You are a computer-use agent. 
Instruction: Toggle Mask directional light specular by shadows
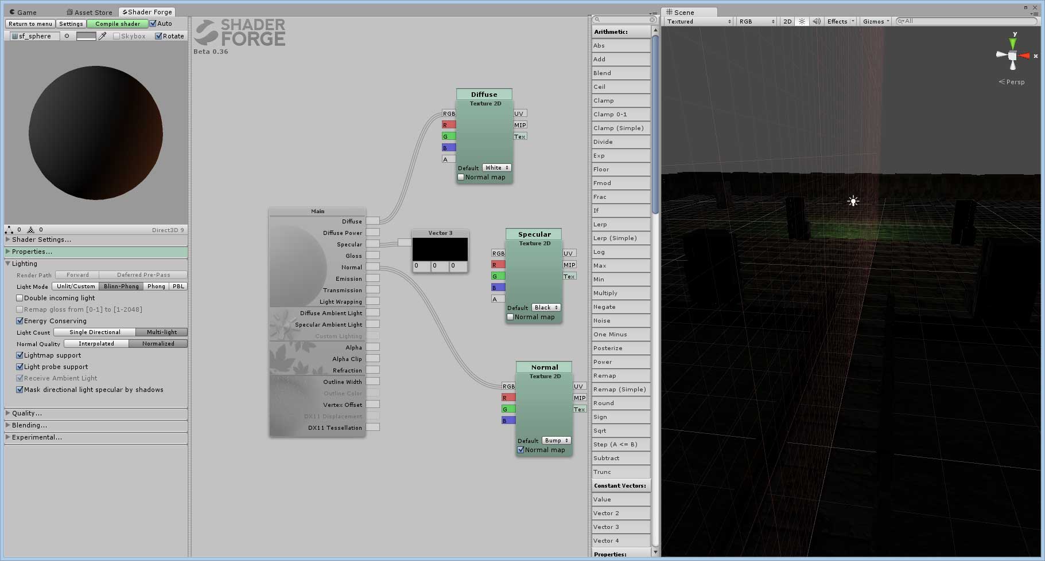20,390
